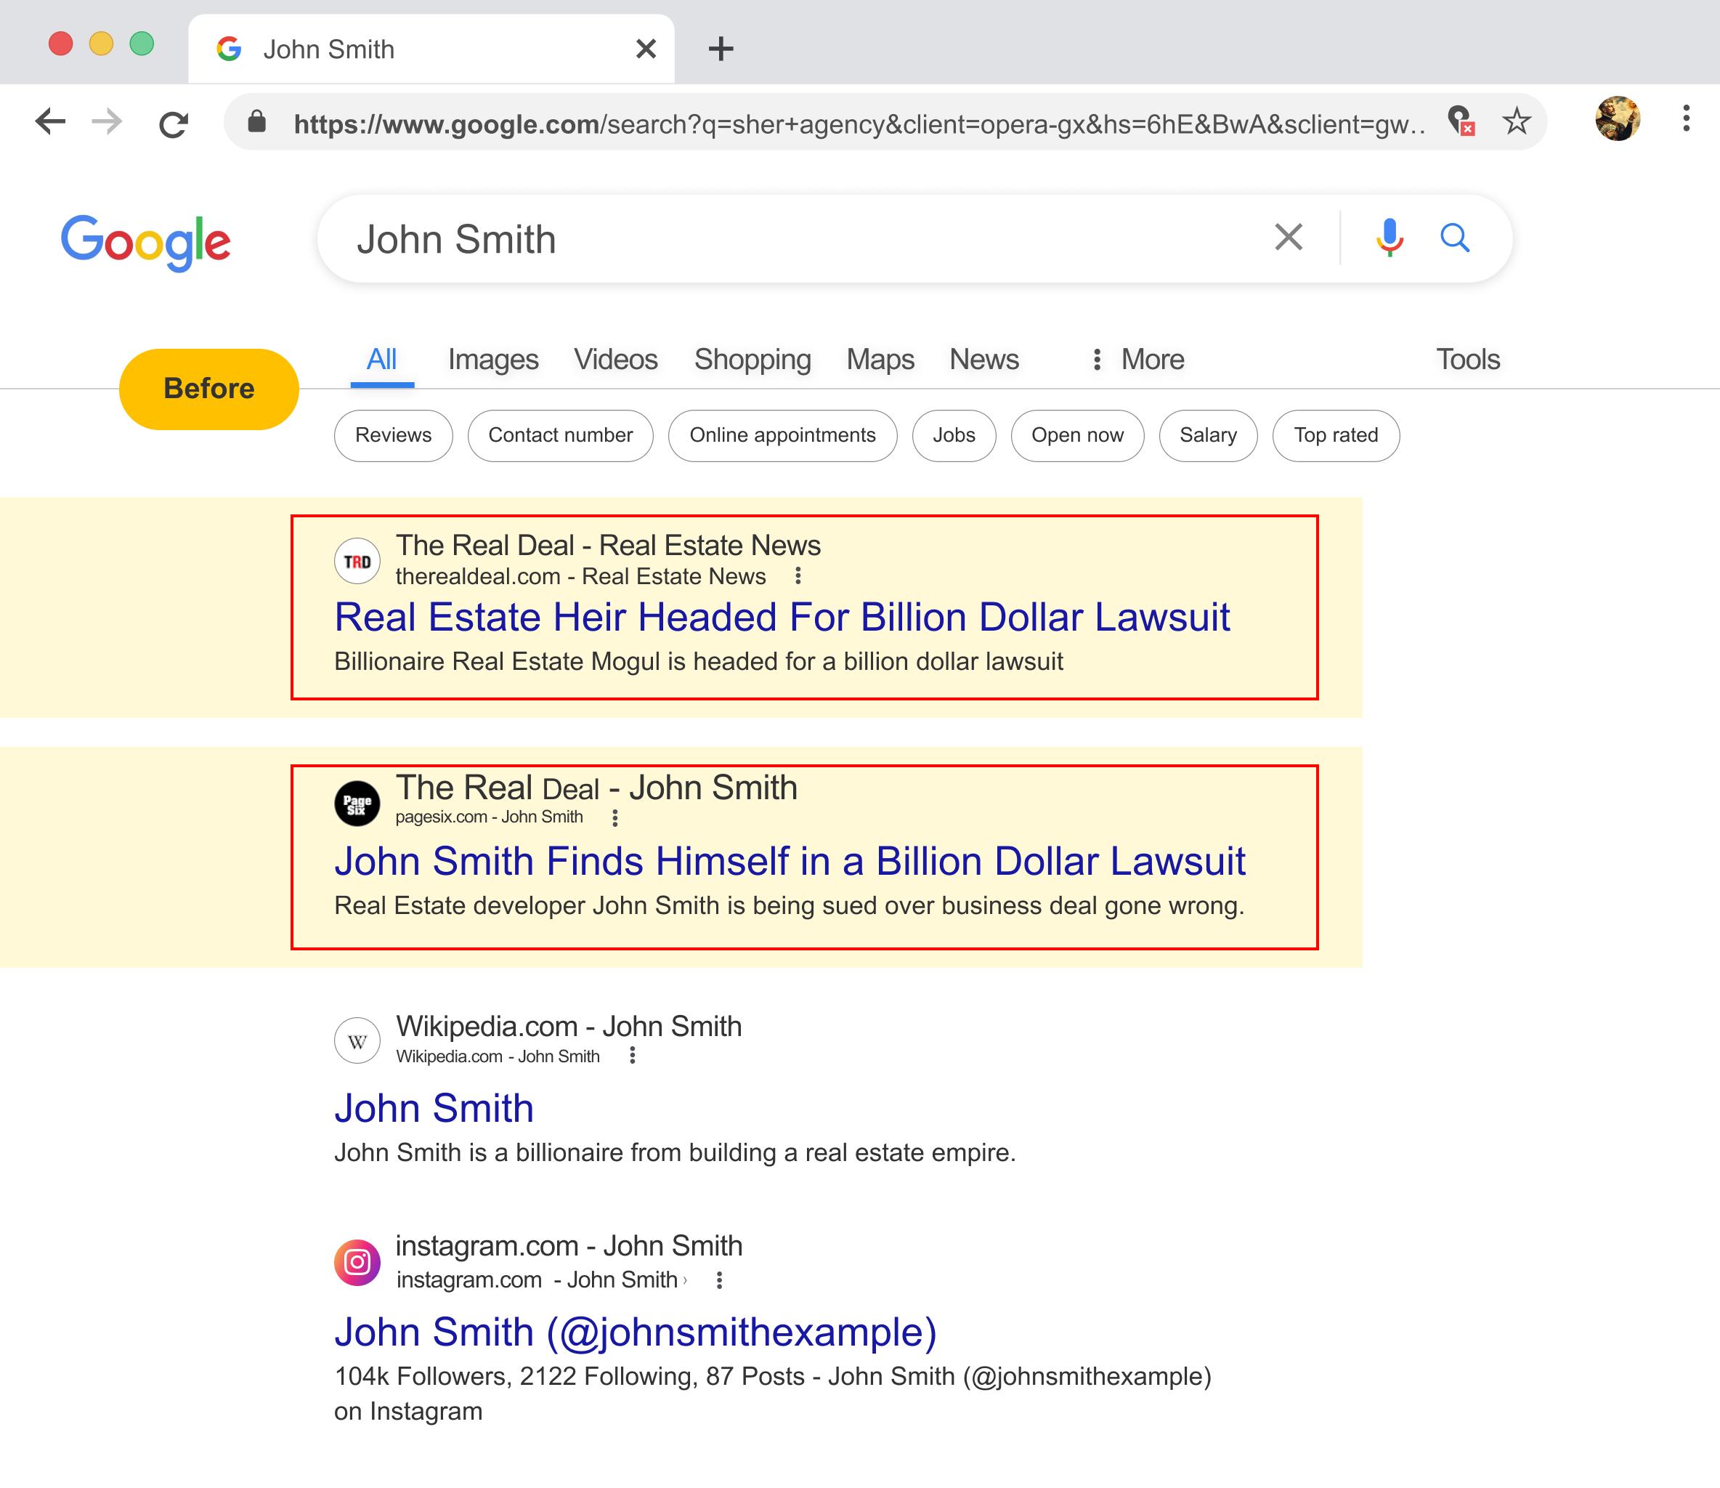The width and height of the screenshot is (1720, 1488).
Task: Bookmark page with star icon
Action: (x=1516, y=122)
